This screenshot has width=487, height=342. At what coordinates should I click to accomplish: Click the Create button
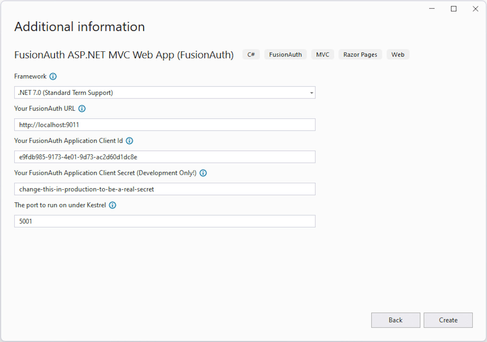[448, 320]
